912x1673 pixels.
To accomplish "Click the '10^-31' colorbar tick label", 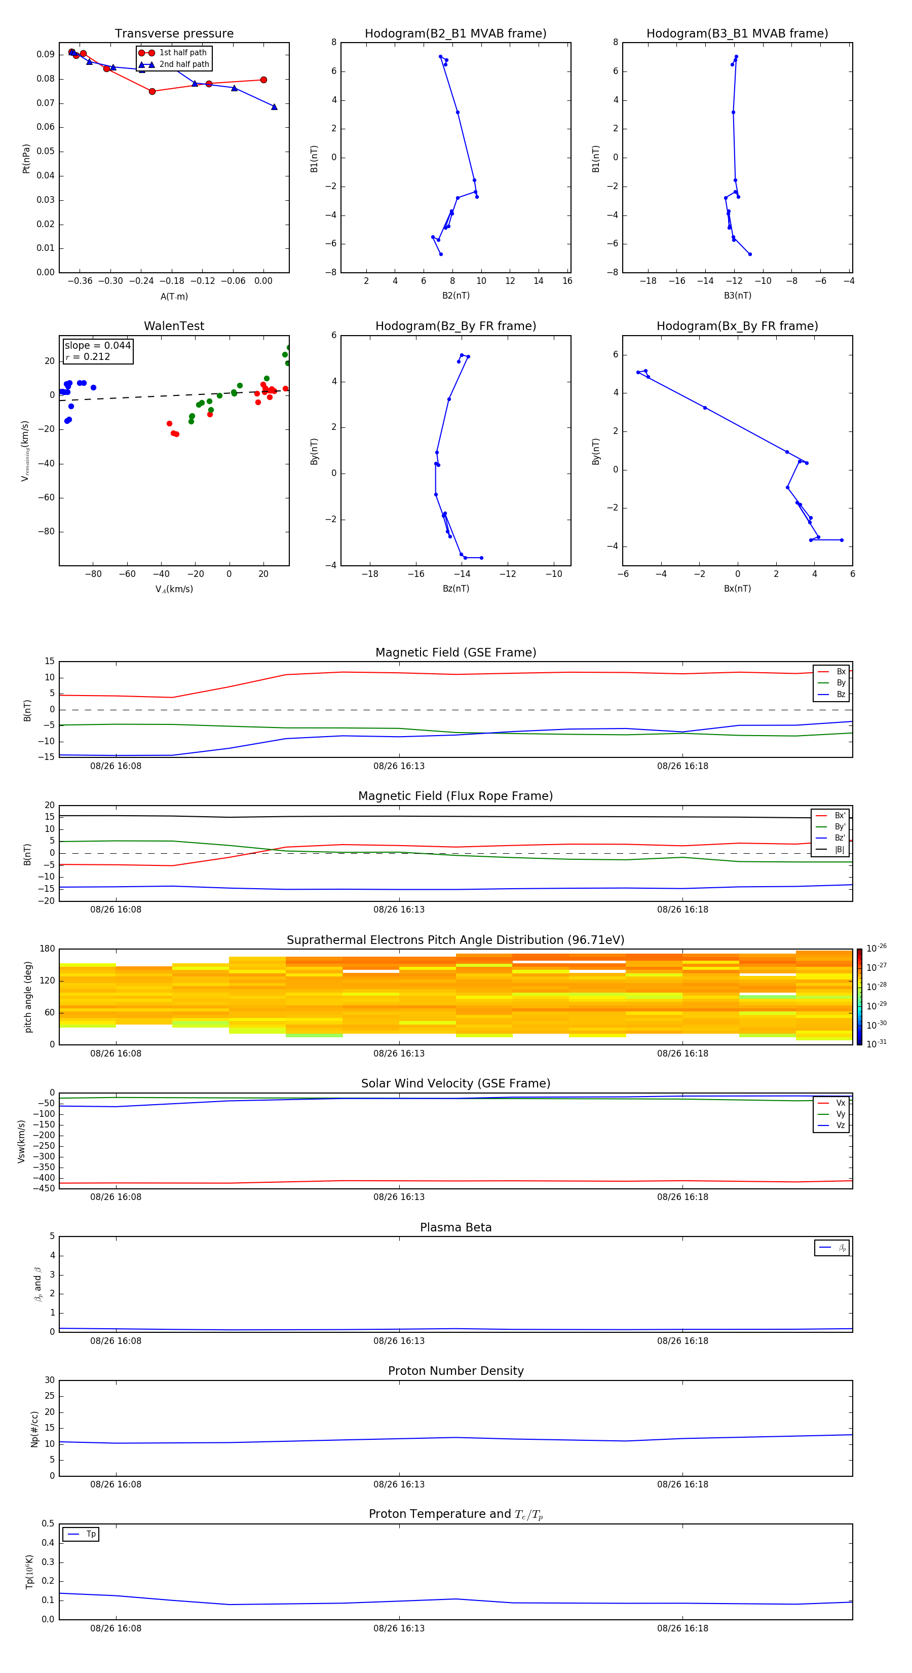I will tap(877, 1044).
